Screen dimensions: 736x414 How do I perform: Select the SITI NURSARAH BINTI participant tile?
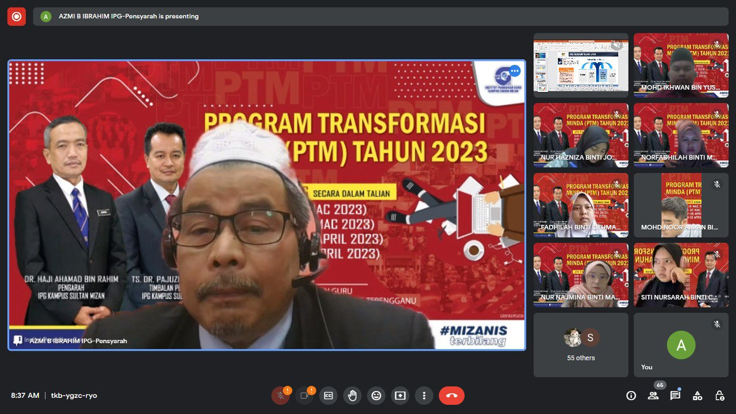click(681, 275)
